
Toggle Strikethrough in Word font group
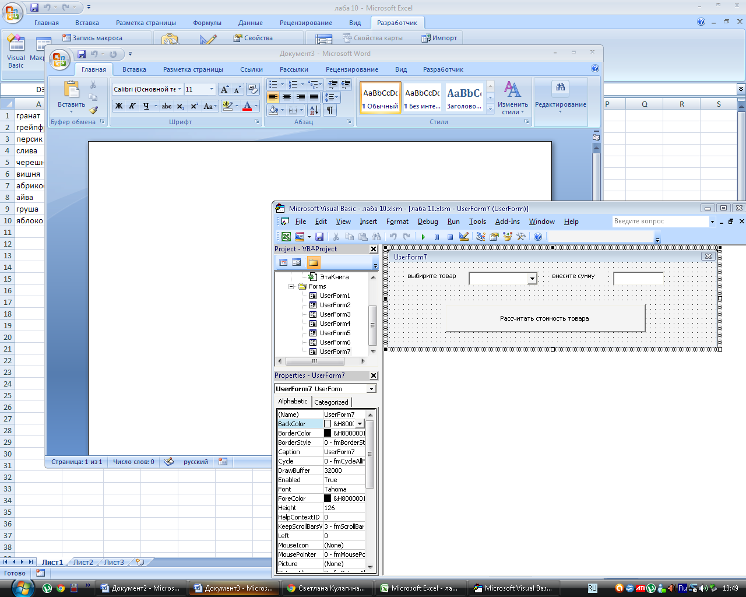(x=167, y=106)
